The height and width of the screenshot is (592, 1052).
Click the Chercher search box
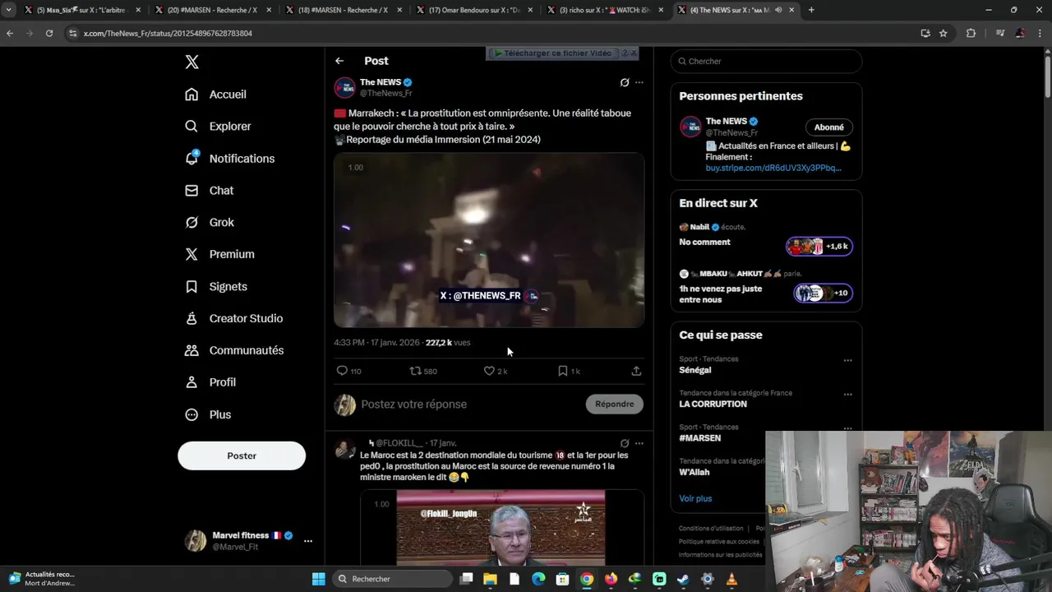coord(766,62)
